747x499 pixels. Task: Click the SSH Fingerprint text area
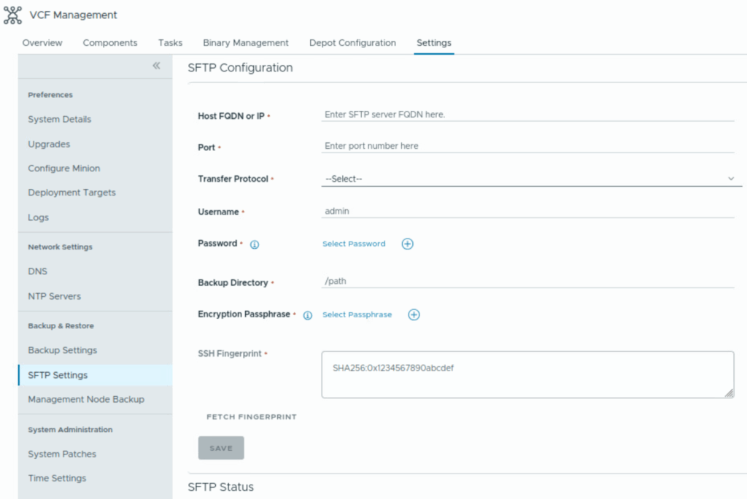527,374
